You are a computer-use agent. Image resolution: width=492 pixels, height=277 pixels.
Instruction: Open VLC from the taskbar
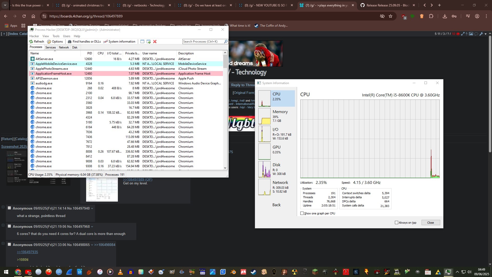click(120, 272)
